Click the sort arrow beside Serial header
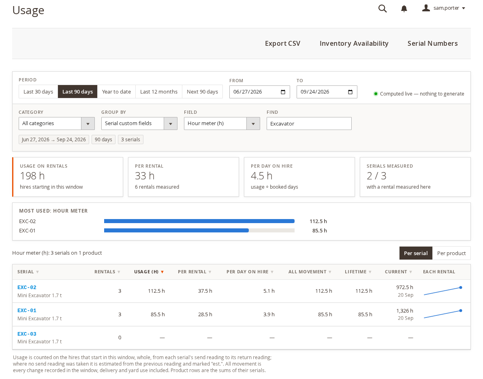The width and height of the screenshot is (483, 379). 38,272
